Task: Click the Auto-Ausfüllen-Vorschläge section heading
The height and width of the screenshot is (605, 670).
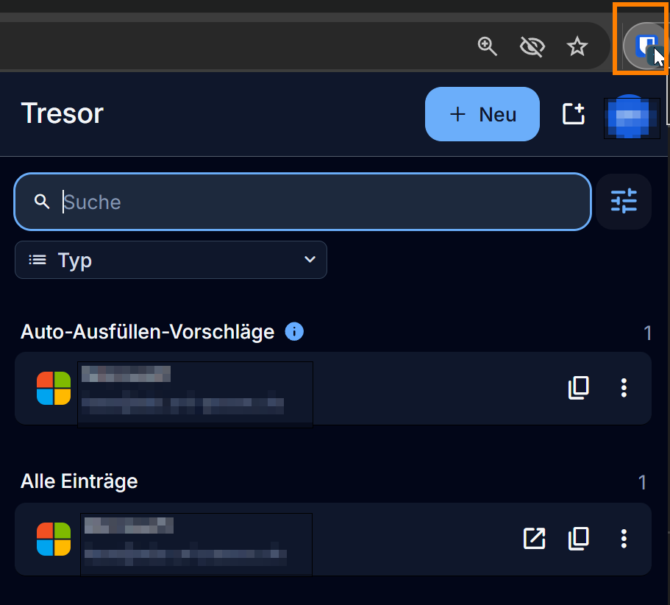Action: [x=147, y=332]
